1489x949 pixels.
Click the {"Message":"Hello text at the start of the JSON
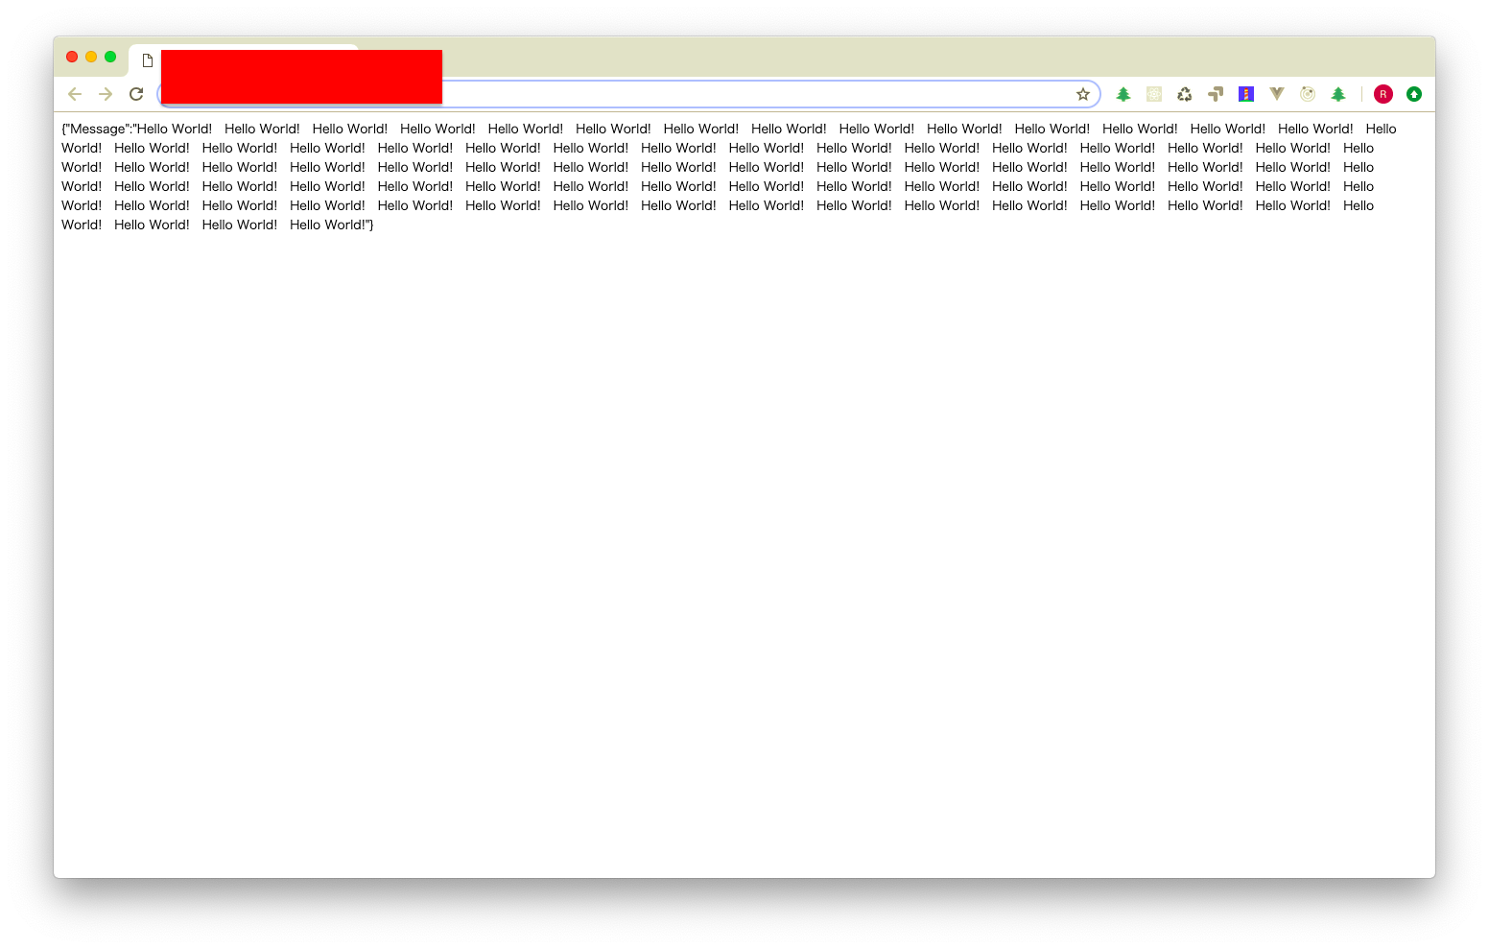click(116, 129)
